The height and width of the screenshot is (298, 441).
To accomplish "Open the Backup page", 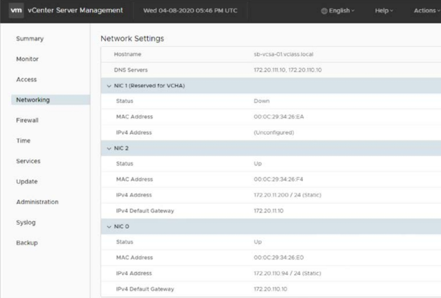I will click(x=27, y=243).
